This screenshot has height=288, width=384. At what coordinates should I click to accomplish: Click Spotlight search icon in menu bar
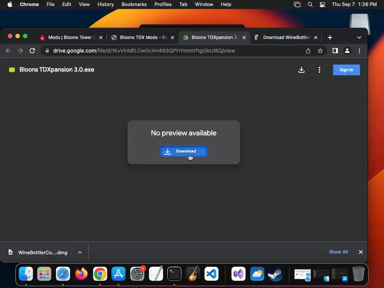pos(310,4)
